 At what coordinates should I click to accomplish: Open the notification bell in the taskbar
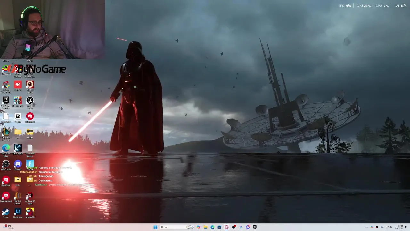pos(406,227)
